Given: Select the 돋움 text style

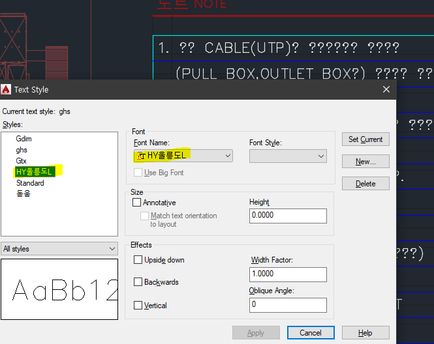Looking at the screenshot, I should pos(23,193).
